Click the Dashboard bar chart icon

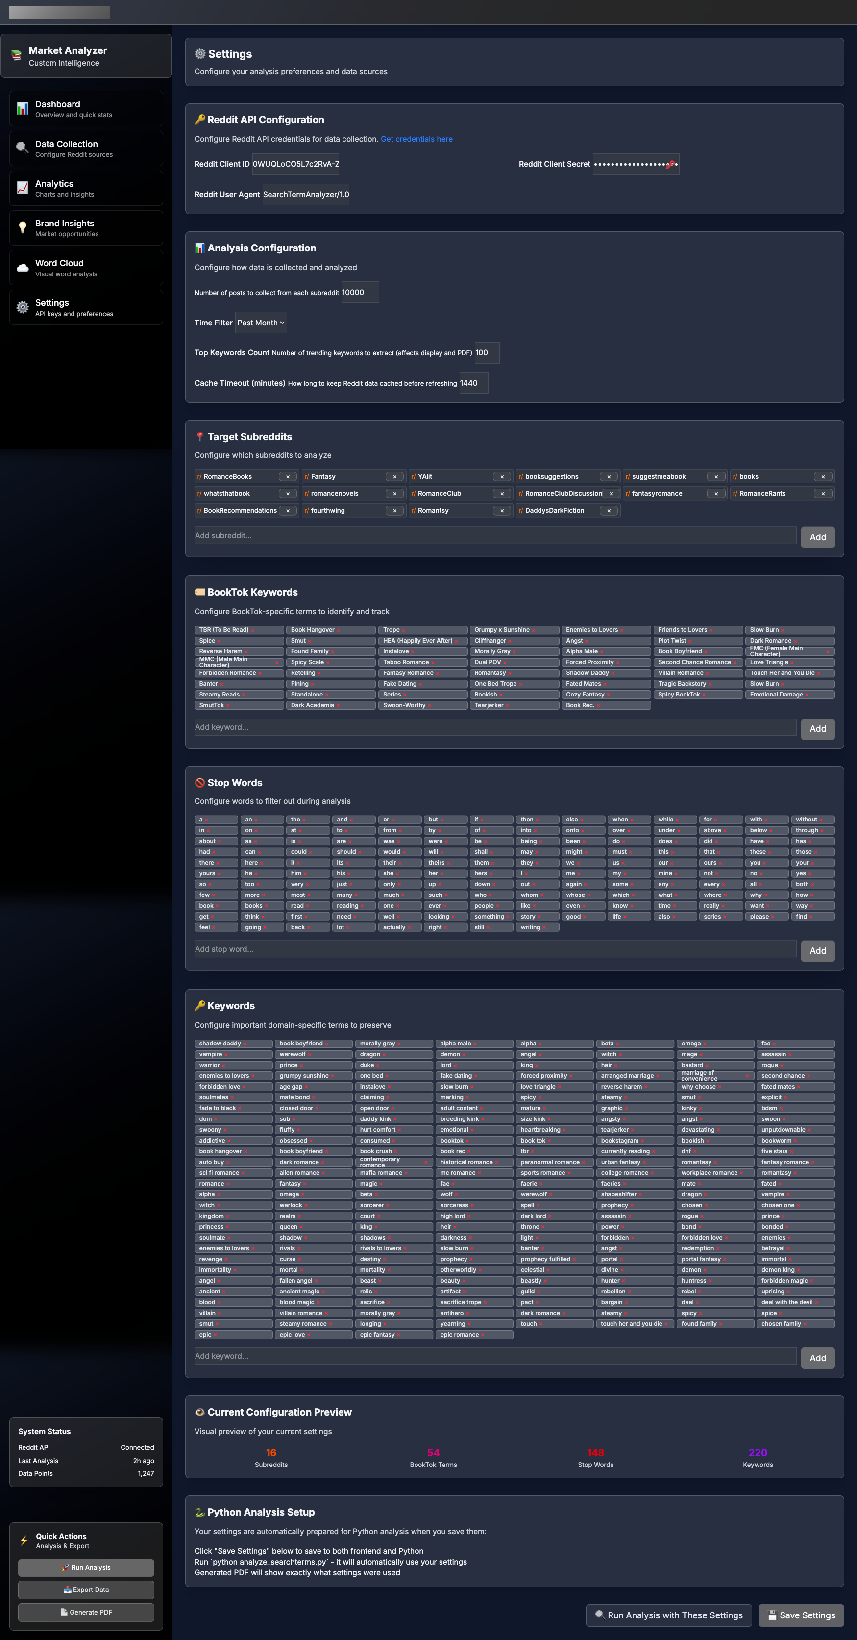click(x=22, y=109)
